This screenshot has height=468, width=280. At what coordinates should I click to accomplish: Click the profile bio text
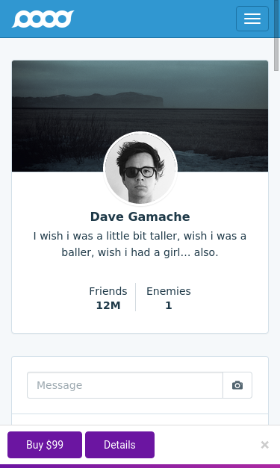tap(140, 244)
